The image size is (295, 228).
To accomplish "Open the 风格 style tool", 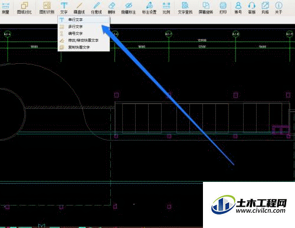I will (265, 8).
